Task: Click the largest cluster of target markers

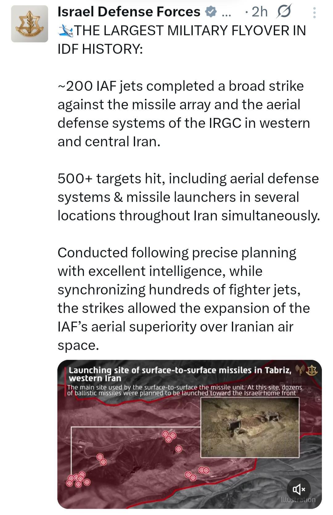Action: [78, 479]
